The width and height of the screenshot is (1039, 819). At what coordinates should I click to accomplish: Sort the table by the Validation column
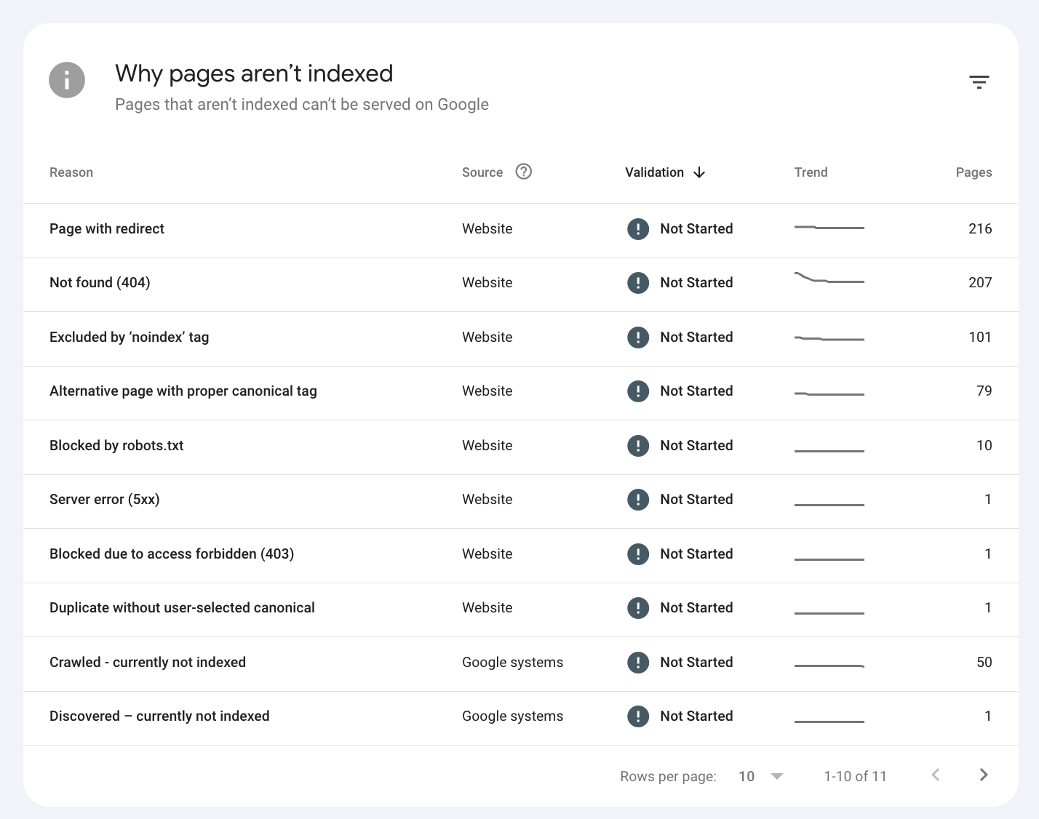(654, 172)
